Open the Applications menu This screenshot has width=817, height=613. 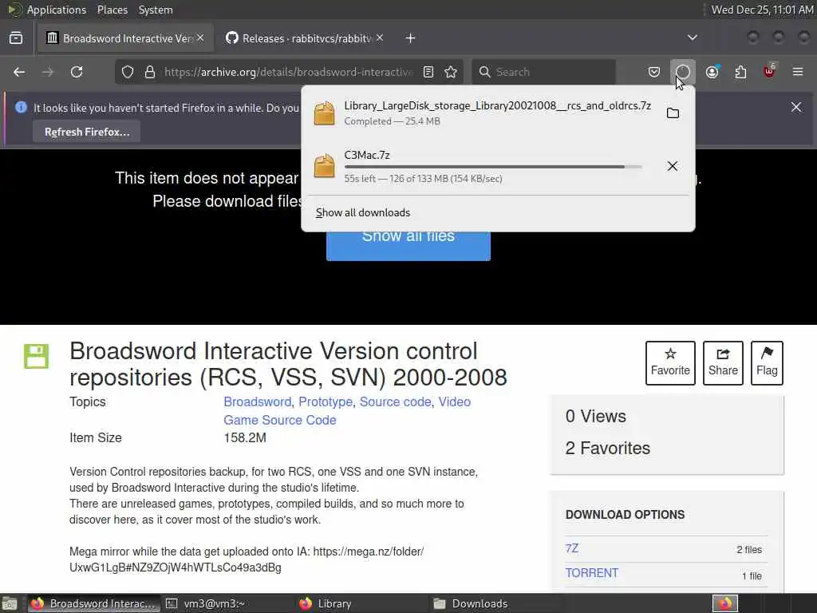click(x=57, y=10)
